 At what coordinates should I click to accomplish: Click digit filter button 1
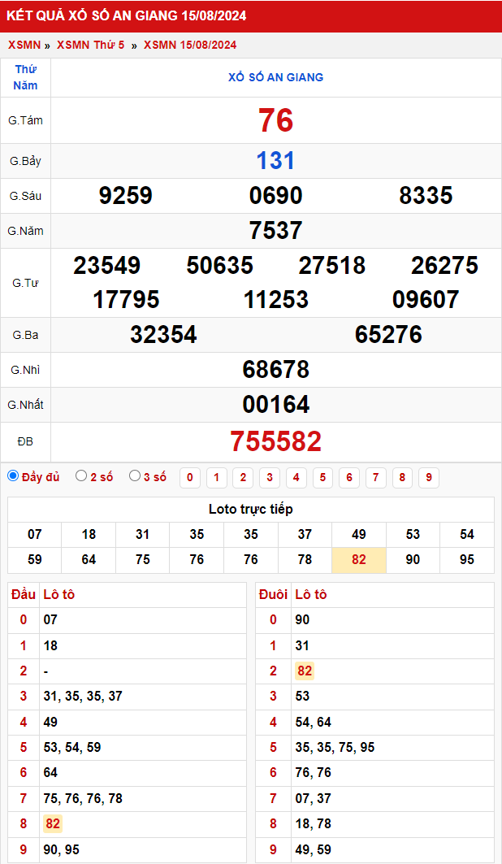[216, 478]
